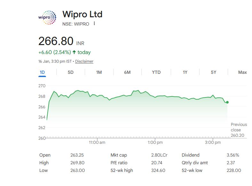Click the 3:00 pm chart axis label
The height and width of the screenshot is (186, 252).
[x=212, y=143]
